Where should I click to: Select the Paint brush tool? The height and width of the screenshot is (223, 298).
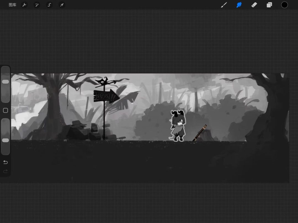point(224,5)
